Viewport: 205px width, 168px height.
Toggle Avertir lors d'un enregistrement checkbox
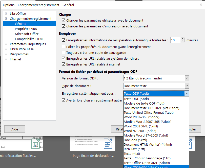point(64,100)
